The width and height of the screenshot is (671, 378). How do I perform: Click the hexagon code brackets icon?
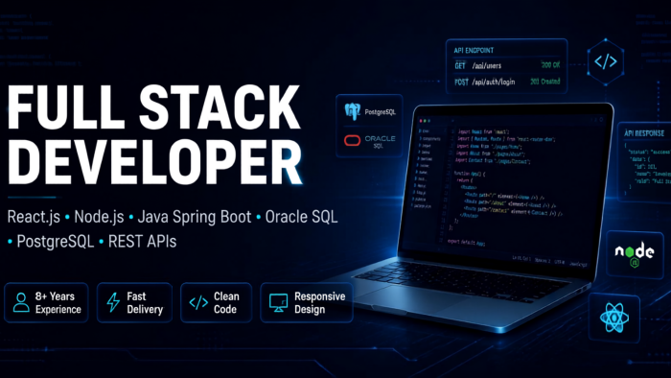click(x=606, y=61)
